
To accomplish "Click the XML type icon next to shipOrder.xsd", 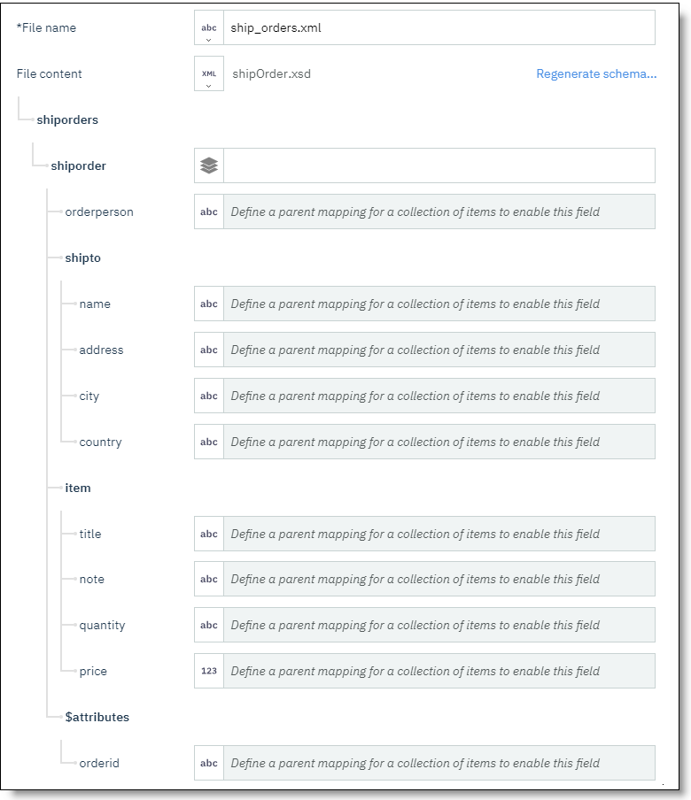I will (208, 71).
